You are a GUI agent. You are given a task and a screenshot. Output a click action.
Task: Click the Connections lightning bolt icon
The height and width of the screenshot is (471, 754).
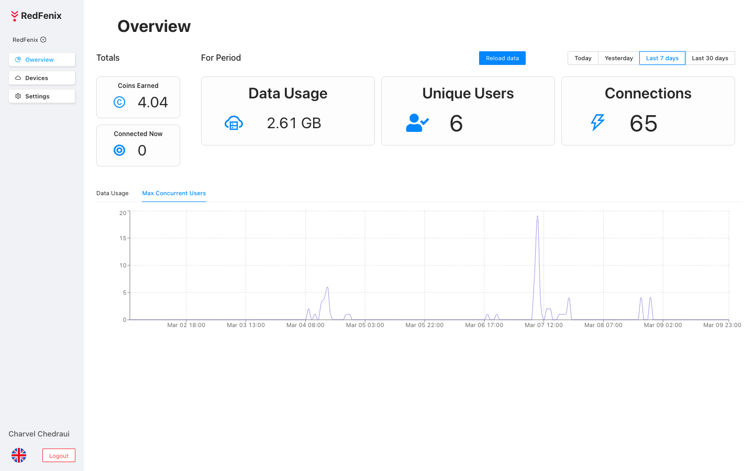[x=597, y=122]
